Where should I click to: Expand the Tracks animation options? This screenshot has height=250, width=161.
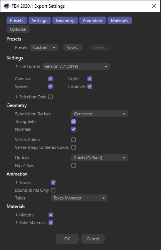tap(17, 182)
